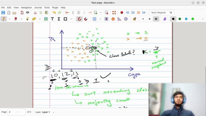This screenshot has width=206, height=116.
Task: Toggle the setsquare ruler
Action: click(x=119, y=19)
